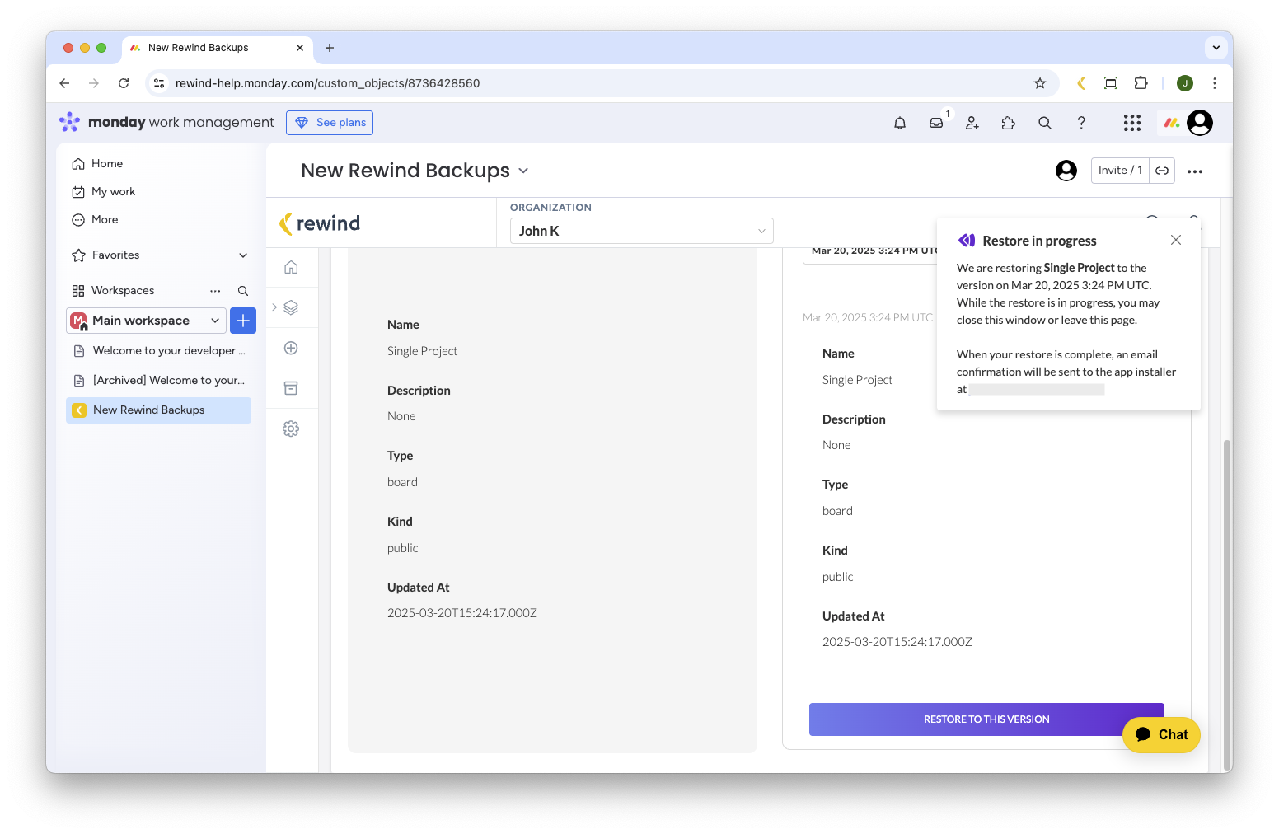1279x834 pixels.
Task: Close the Restore in progress popup
Action: pyautogui.click(x=1176, y=240)
